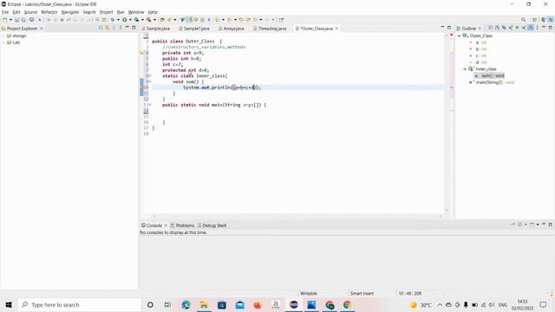The height and width of the screenshot is (312, 555).
Task: Open the External Tools dropdown arrow
Action: point(154,20)
